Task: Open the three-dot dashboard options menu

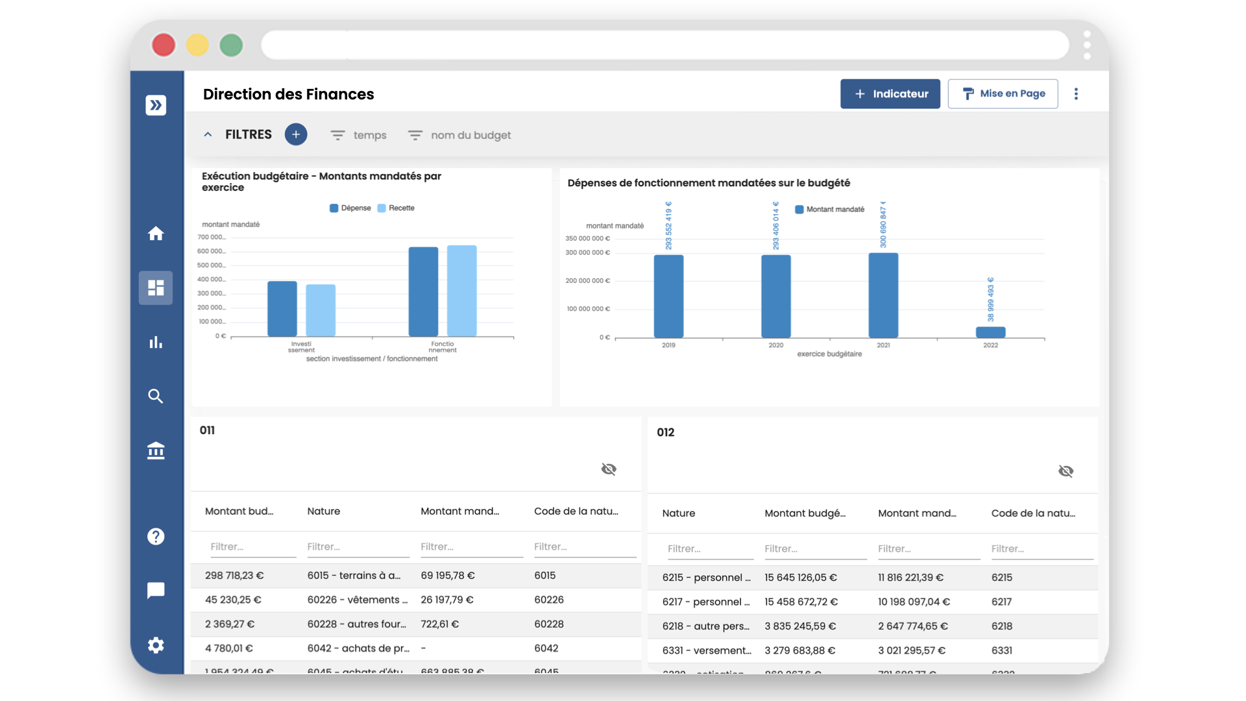Action: pos(1076,94)
